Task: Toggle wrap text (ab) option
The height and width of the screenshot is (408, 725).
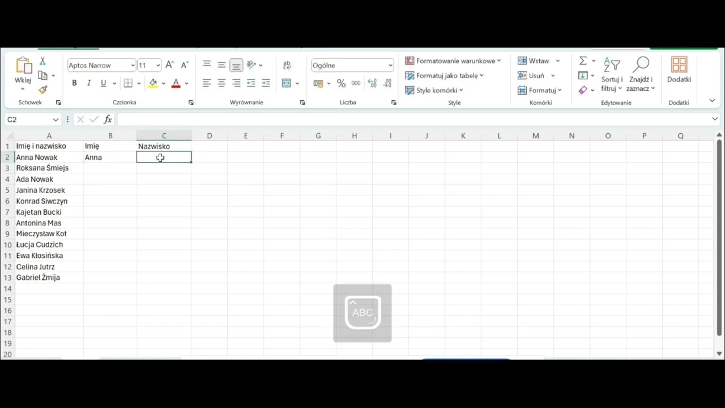Action: [x=287, y=65]
